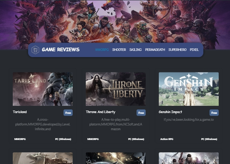Go to the PERMADEATH category
Image resolution: width=230 pixels, height=164 pixels.
pos(155,50)
